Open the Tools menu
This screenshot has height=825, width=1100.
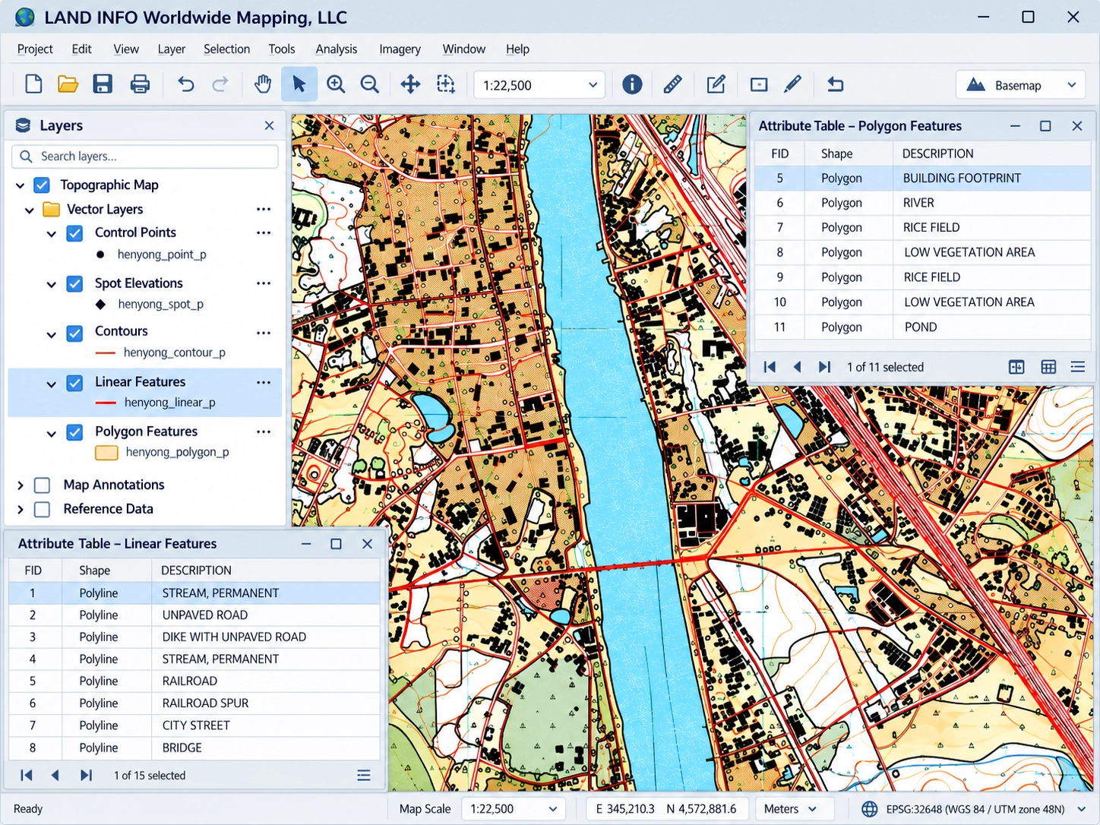point(282,49)
